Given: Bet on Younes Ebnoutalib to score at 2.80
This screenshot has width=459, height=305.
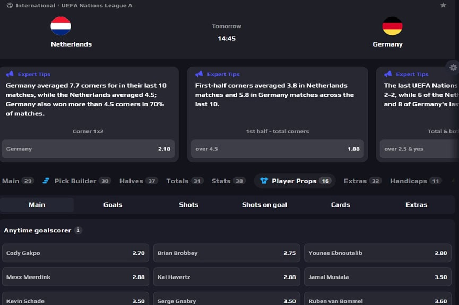Looking at the screenshot, I should pos(378,253).
